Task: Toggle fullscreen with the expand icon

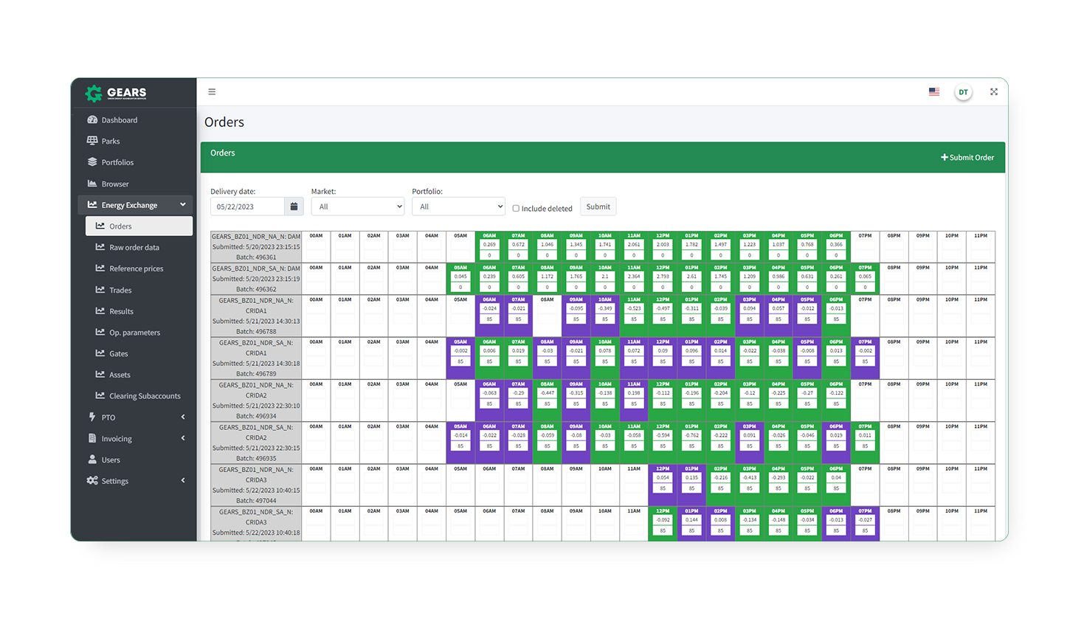Action: pos(994,92)
